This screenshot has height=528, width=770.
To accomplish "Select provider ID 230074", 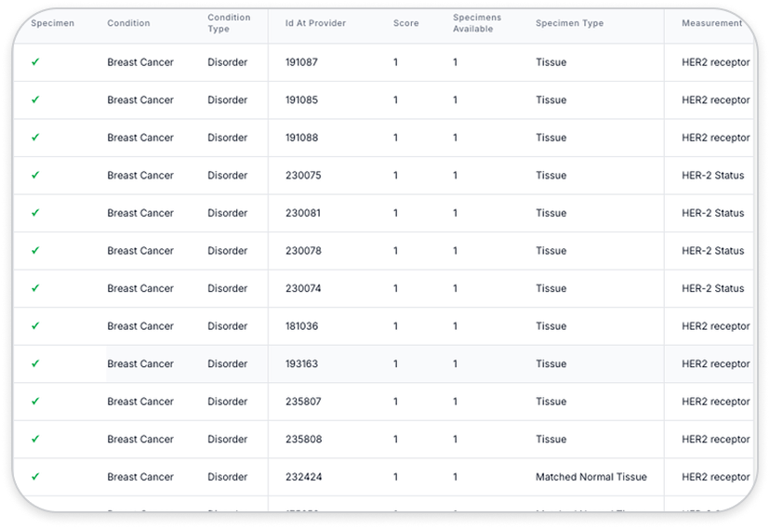I will tap(303, 288).
